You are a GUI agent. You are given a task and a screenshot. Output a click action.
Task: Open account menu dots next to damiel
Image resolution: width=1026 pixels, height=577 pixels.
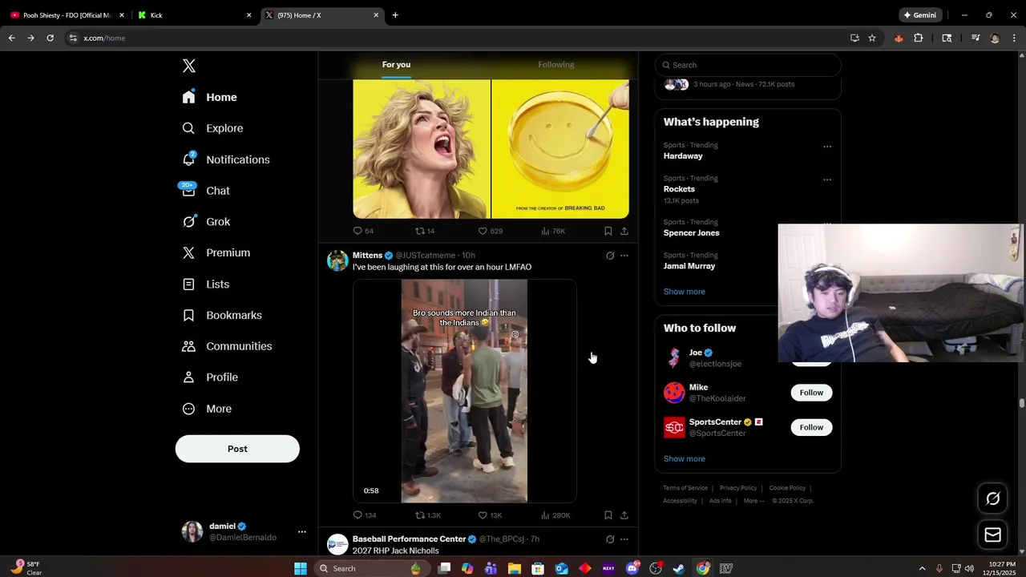tap(302, 531)
